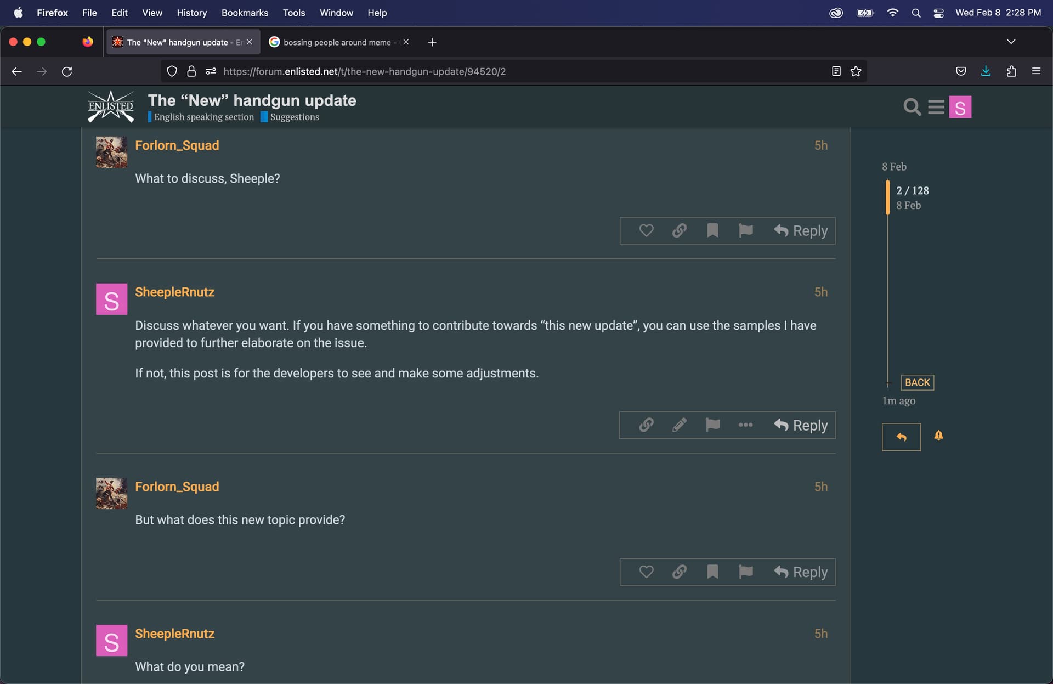Edit SheepleRnutz's post with pencil icon
This screenshot has width=1053, height=684.
680,425
